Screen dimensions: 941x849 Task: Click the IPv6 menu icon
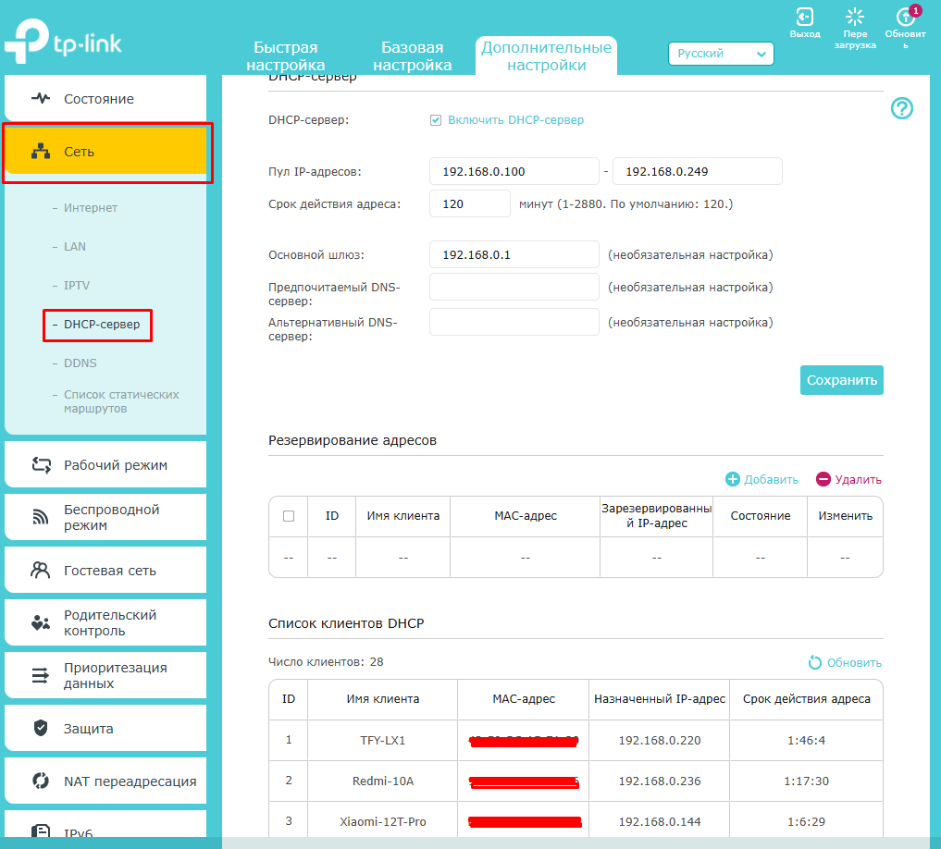pyautogui.click(x=41, y=831)
